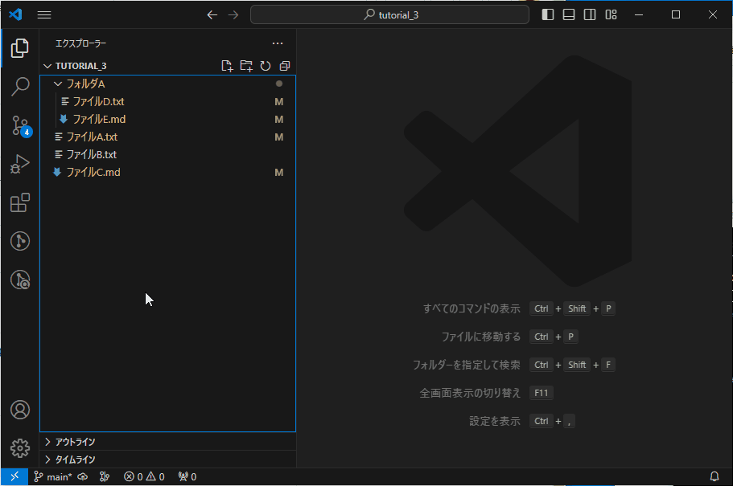733x486 pixels.
Task: Click the modified dot beside フォルダA
Action: [279, 84]
